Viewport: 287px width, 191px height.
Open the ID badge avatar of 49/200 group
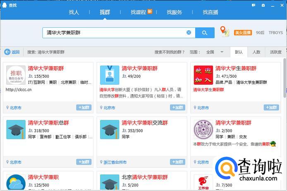click(x=110, y=75)
